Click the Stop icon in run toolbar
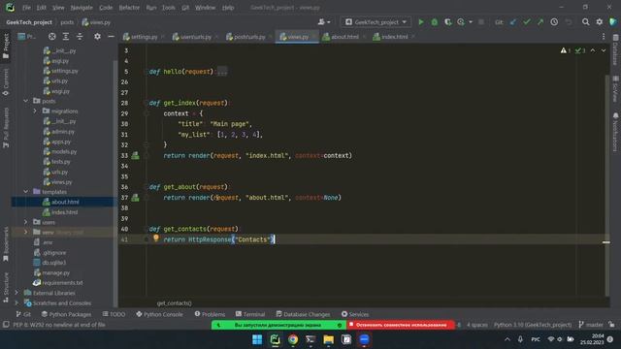This screenshot has height=349, width=621. pyautogui.click(x=481, y=22)
